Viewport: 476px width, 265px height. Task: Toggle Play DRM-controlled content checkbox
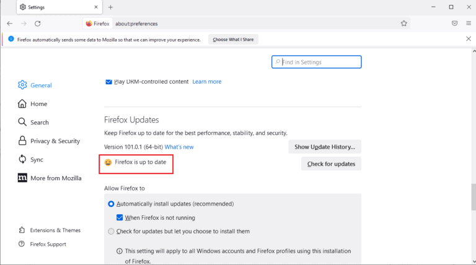click(x=109, y=81)
